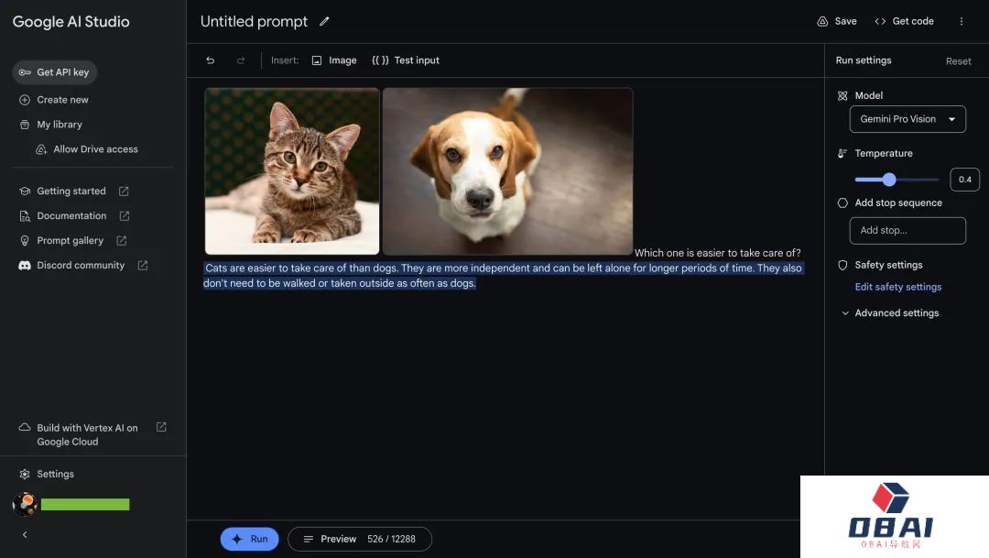This screenshot has height=558, width=989.
Task: Open My library in the sidebar
Action: (60, 125)
